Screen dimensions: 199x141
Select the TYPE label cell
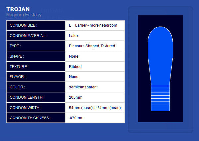36,46
